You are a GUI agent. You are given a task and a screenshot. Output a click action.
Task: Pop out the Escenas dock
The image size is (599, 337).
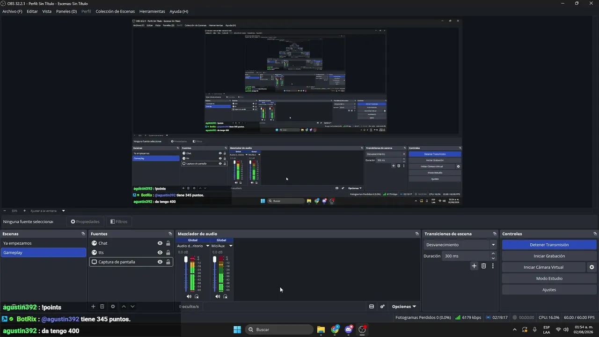tap(83, 234)
